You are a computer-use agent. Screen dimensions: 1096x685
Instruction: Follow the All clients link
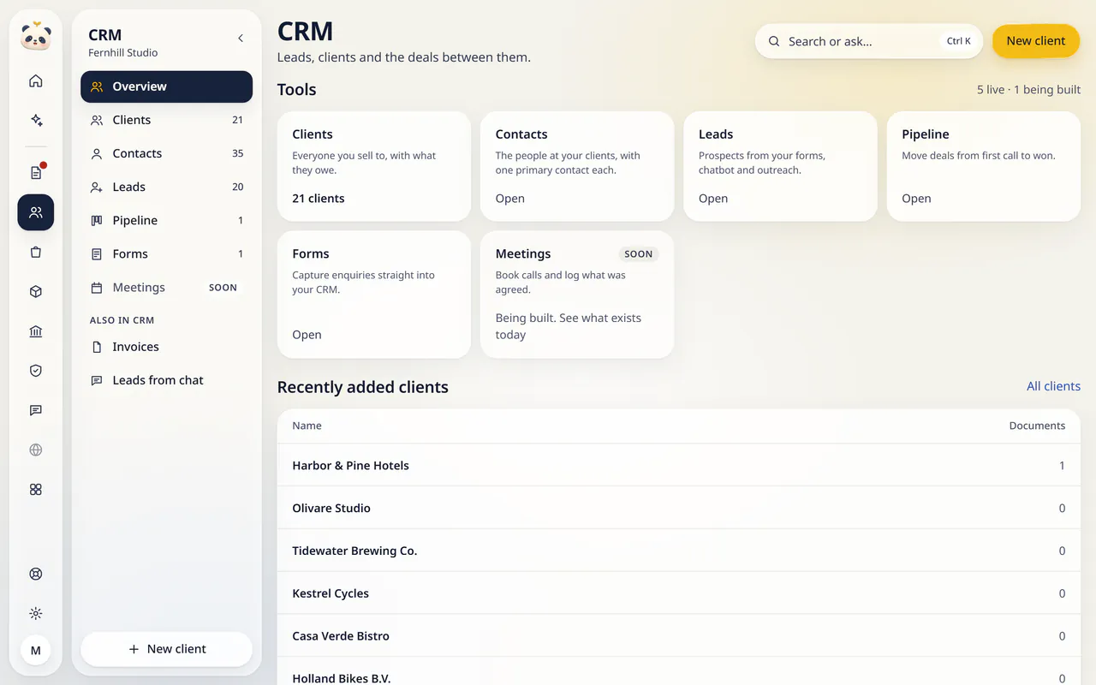(1053, 386)
